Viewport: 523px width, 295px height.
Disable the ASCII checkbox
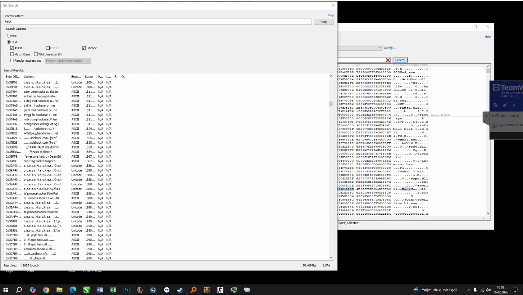(12, 48)
